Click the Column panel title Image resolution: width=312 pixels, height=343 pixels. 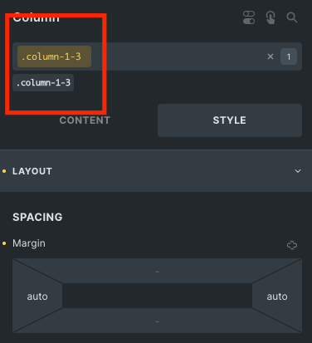(x=36, y=17)
